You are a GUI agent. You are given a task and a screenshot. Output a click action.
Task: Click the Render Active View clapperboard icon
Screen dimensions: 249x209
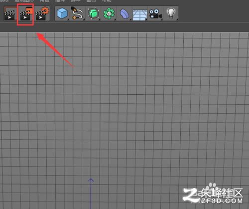[9, 14]
